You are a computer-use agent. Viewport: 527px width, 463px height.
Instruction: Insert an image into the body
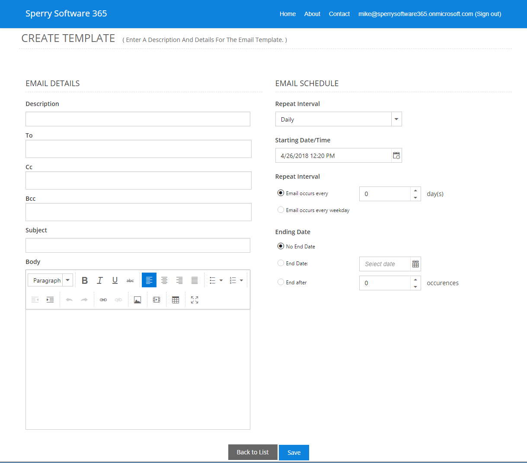tap(137, 300)
